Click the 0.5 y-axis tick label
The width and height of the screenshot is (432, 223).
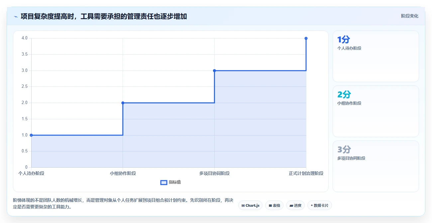tap(25, 151)
